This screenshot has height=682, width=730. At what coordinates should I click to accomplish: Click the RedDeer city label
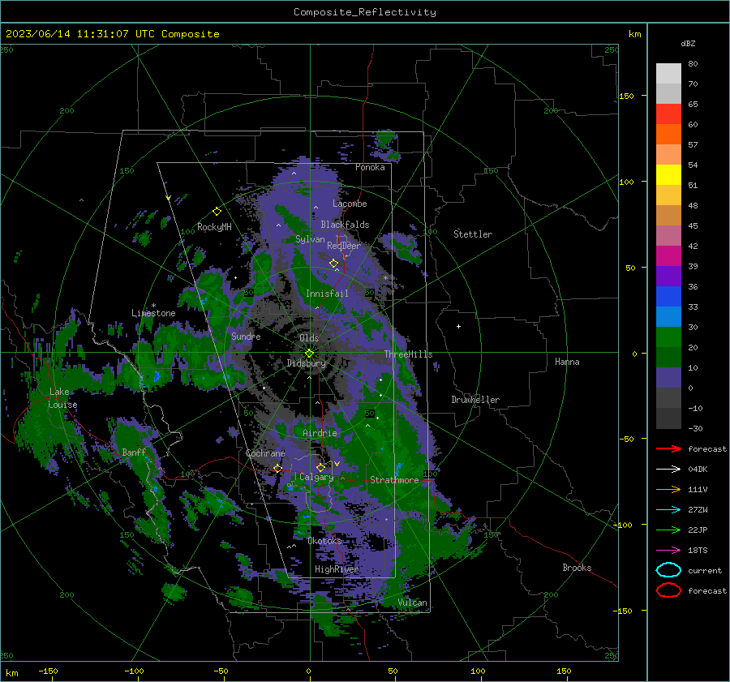point(344,246)
